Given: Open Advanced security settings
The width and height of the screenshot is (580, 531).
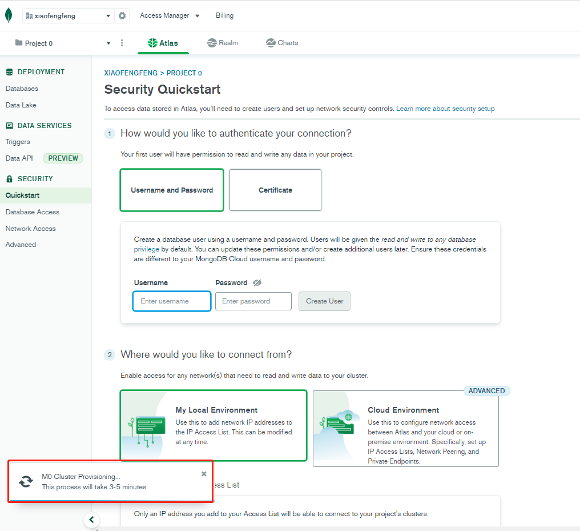Looking at the screenshot, I should point(21,245).
